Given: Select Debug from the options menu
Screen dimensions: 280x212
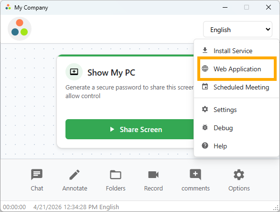Looking at the screenshot, I should (x=237, y=128).
